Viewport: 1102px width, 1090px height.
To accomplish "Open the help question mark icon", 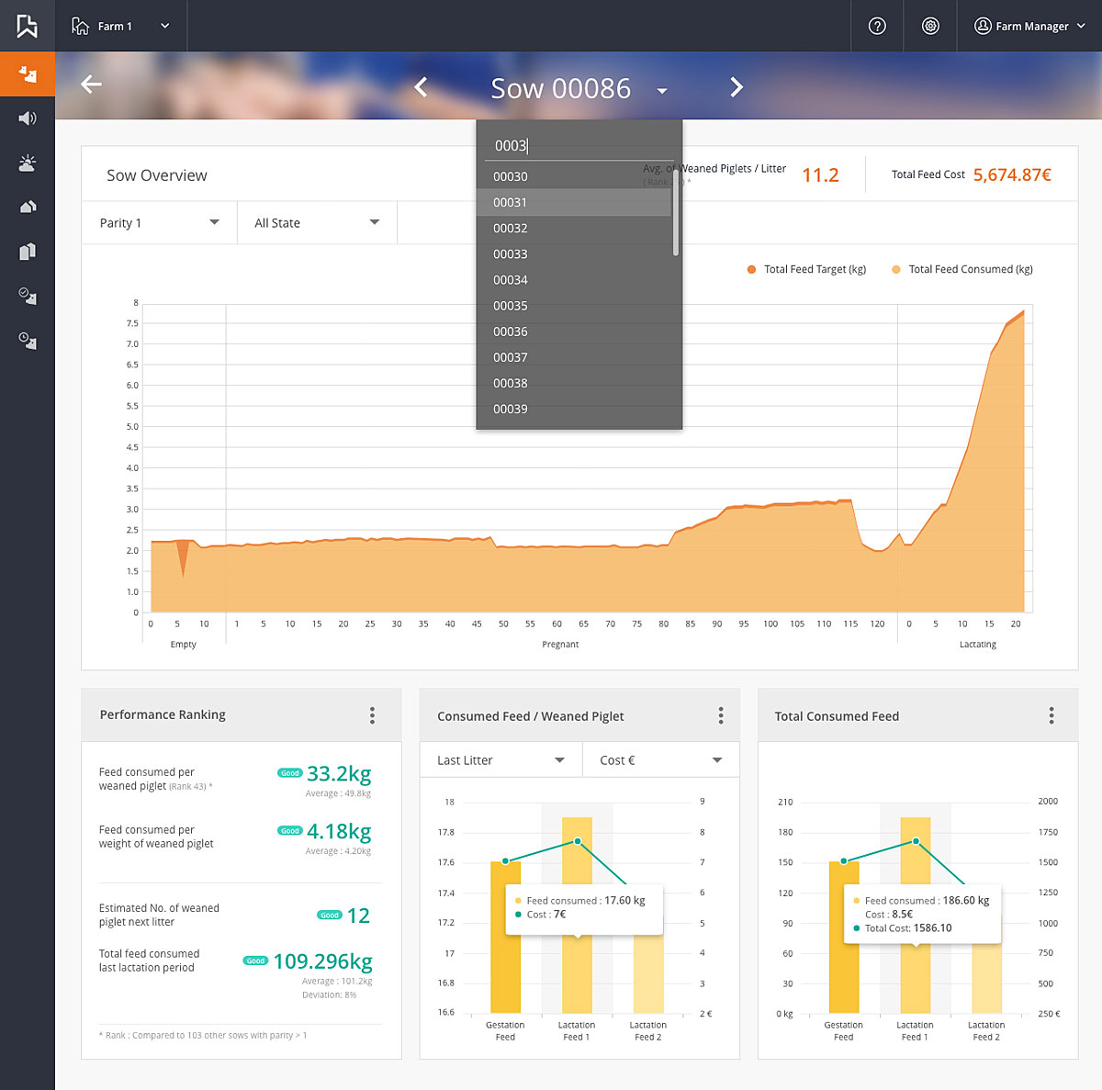I will click(x=877, y=26).
